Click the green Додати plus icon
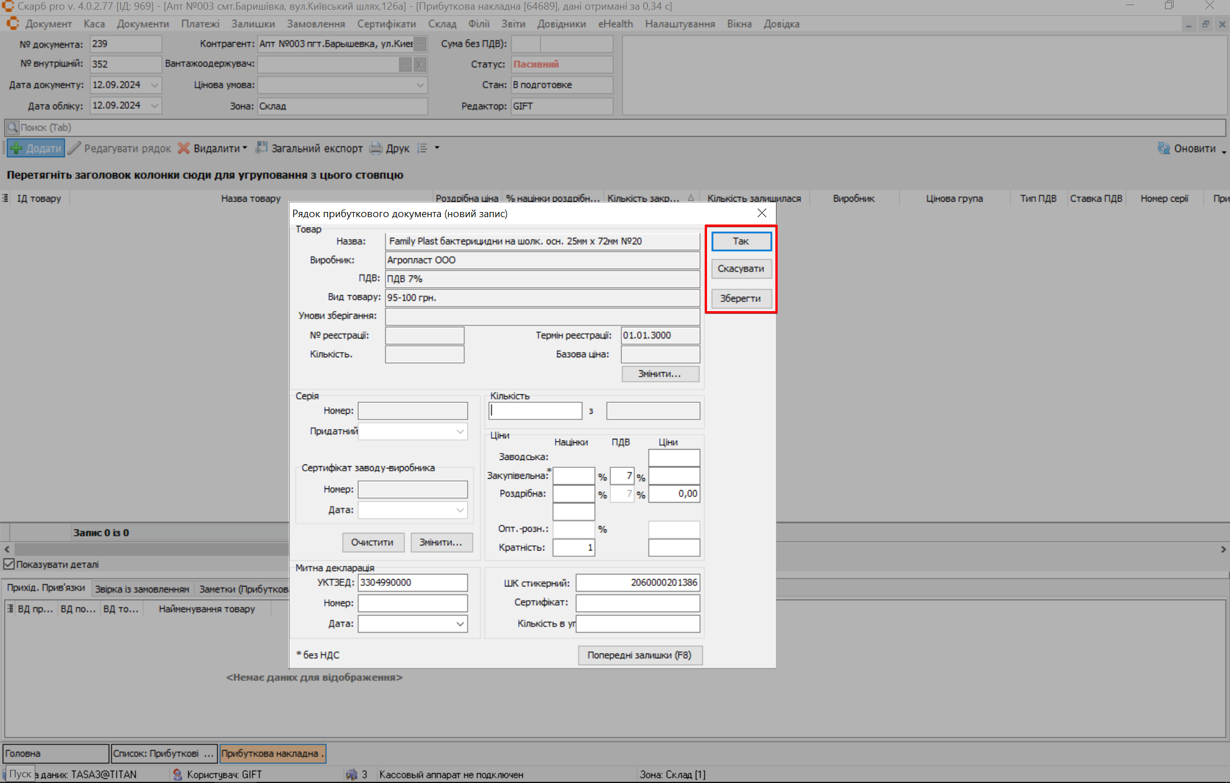The height and width of the screenshot is (783, 1230). pos(17,148)
